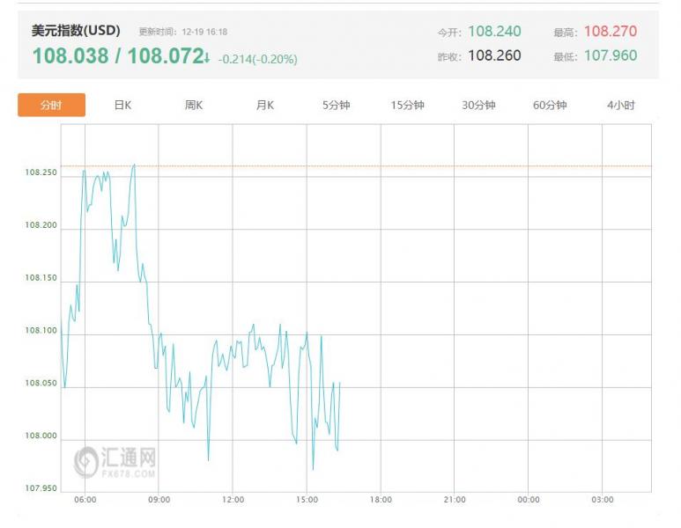Click the 108.038 / 108.072 quote price
This screenshot has width=681, height=528.
[x=117, y=57]
